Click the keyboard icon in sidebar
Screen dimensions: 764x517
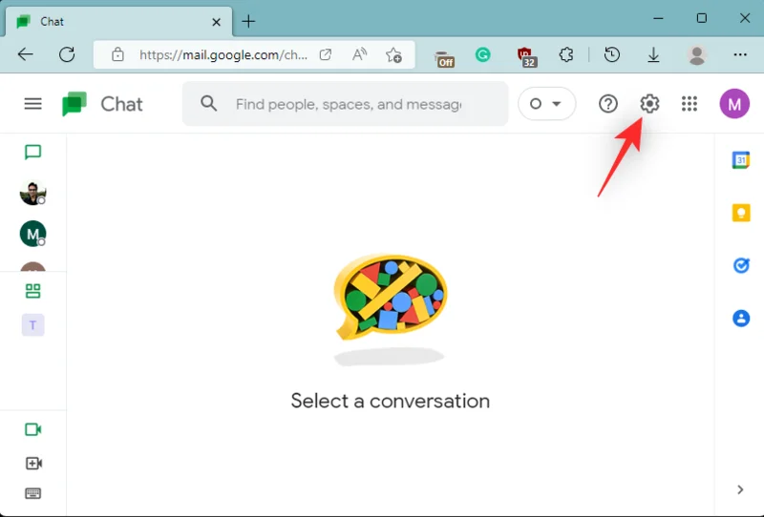(32, 494)
